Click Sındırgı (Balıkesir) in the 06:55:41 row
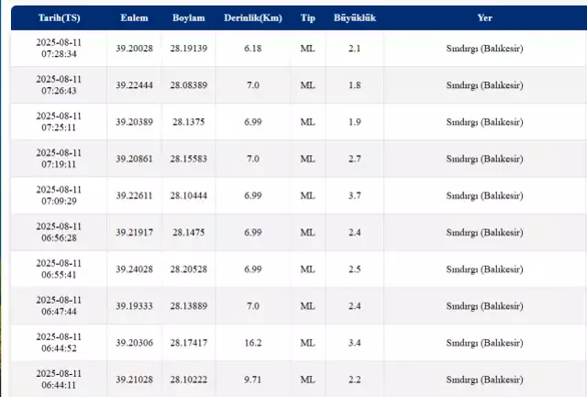Viewport: 587px width, 397px height. click(x=485, y=270)
